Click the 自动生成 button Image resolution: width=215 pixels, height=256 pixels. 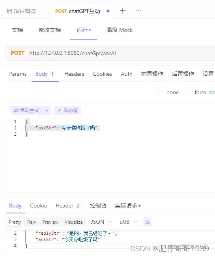[x=26, y=110]
